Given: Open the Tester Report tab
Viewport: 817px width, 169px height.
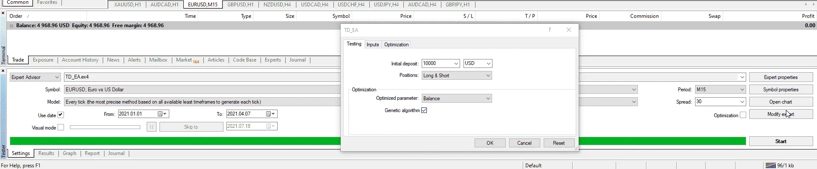Looking at the screenshot, I should [x=92, y=153].
